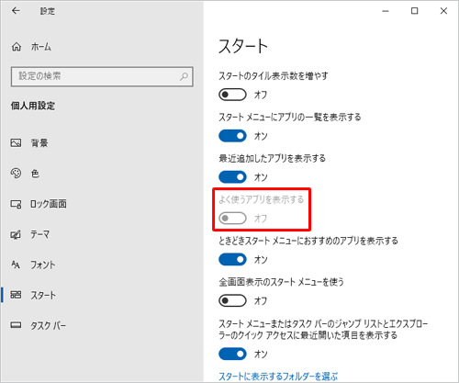
Task: Focus the 設定の検索 search field
Action: (x=102, y=76)
